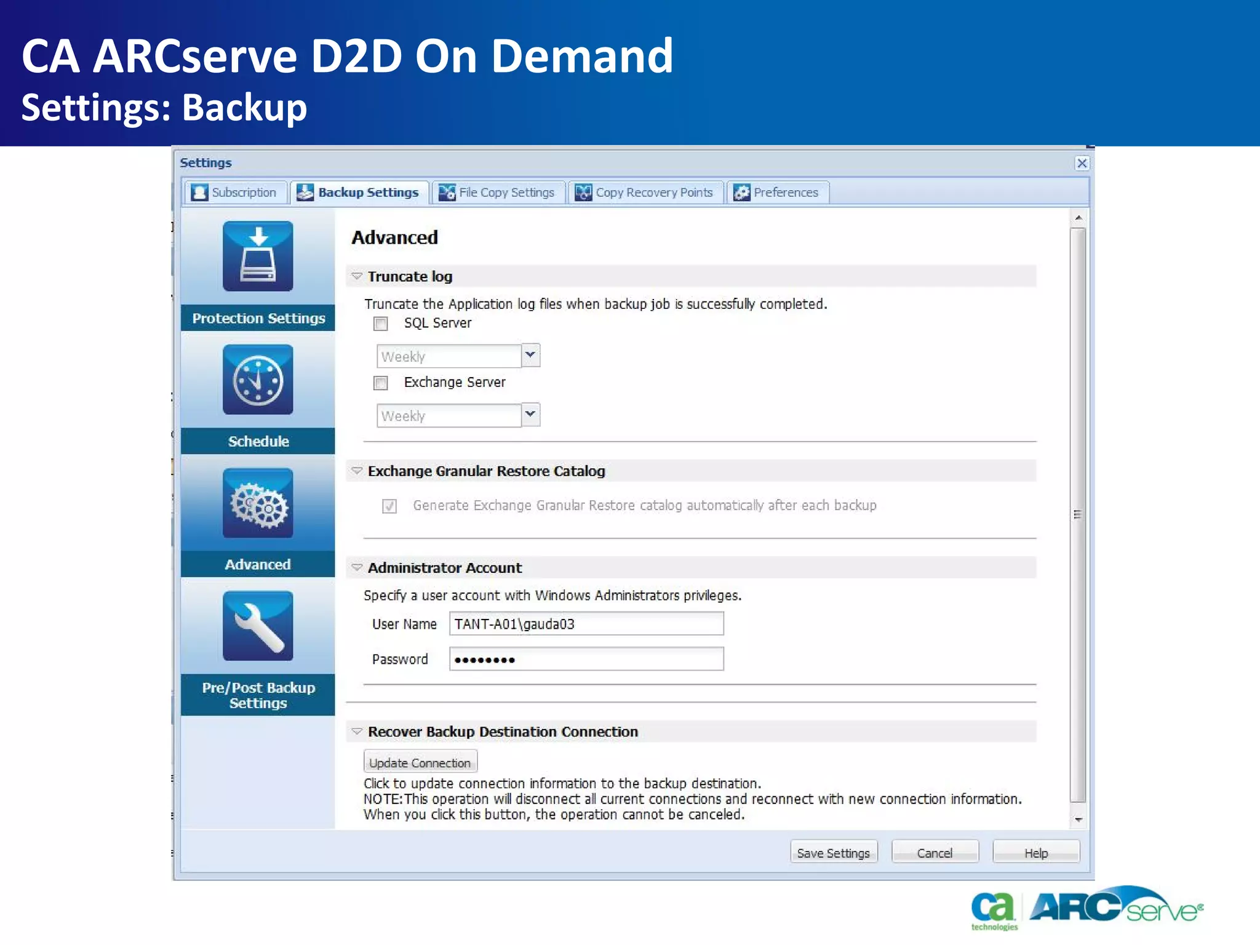Select the Advanced gears icon
Image resolution: width=1260 pixels, height=945 pixels.
tap(258, 503)
